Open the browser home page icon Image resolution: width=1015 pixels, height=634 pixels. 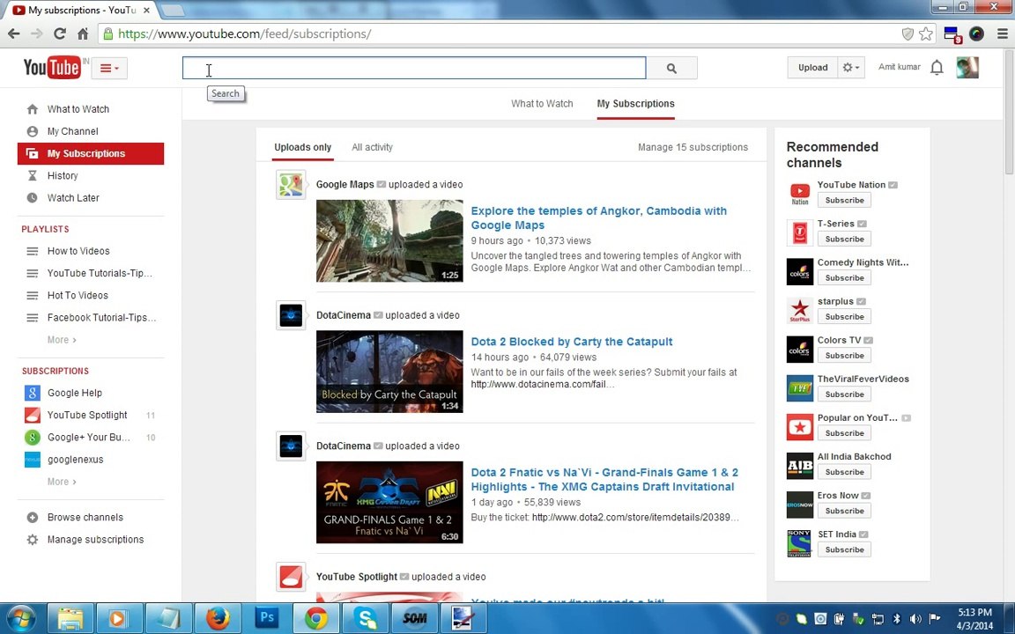point(83,33)
